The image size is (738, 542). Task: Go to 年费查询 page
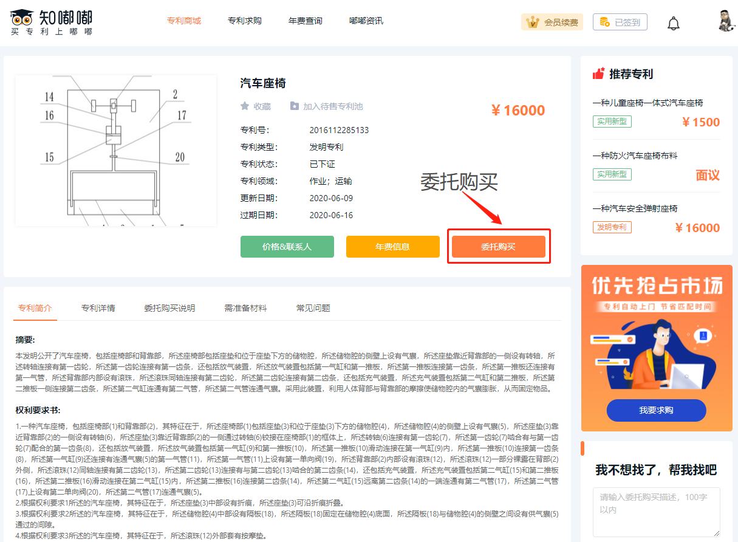tap(306, 21)
